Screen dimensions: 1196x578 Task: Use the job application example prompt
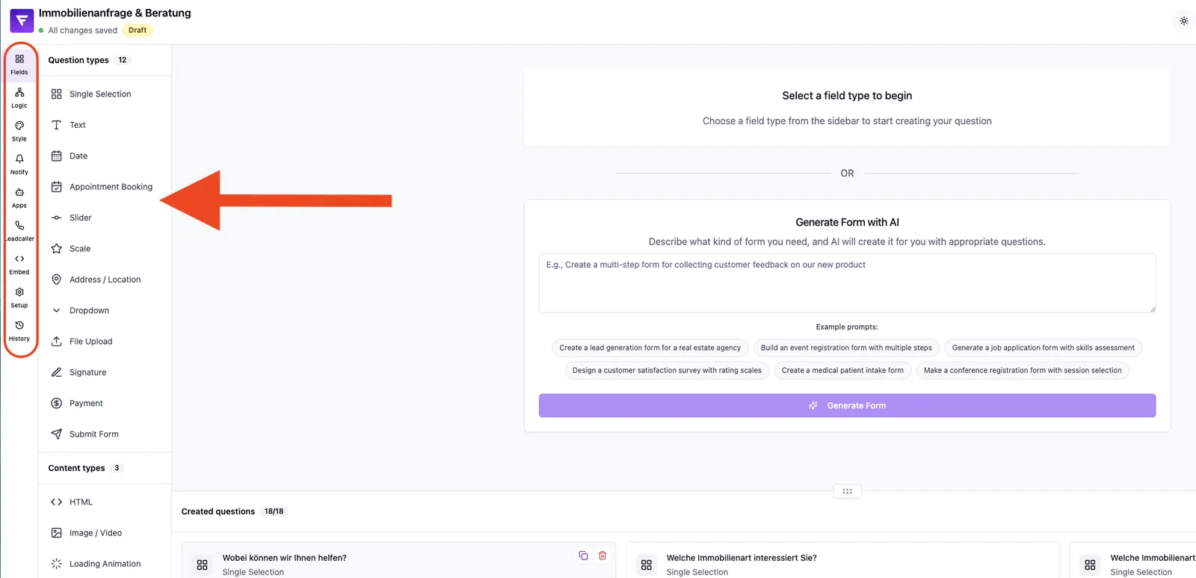click(x=1043, y=348)
